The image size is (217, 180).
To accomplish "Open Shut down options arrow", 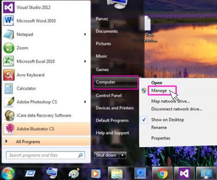I will tap(122, 155).
